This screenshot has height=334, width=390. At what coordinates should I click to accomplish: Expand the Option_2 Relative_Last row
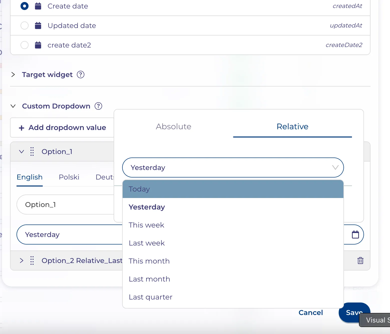pyautogui.click(x=22, y=260)
